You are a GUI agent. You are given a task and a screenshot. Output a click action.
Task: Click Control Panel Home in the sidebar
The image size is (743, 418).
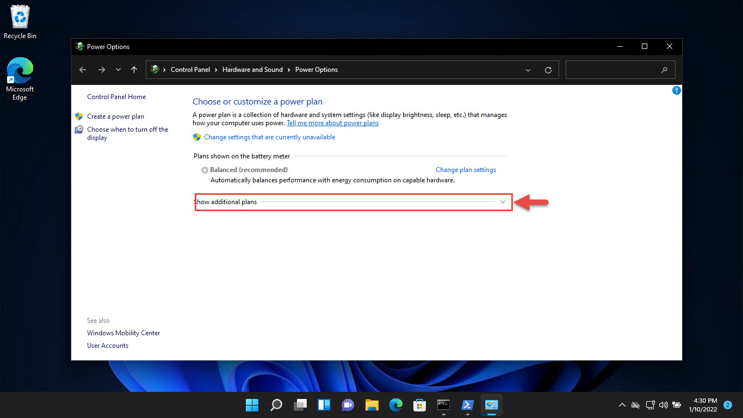coord(116,96)
